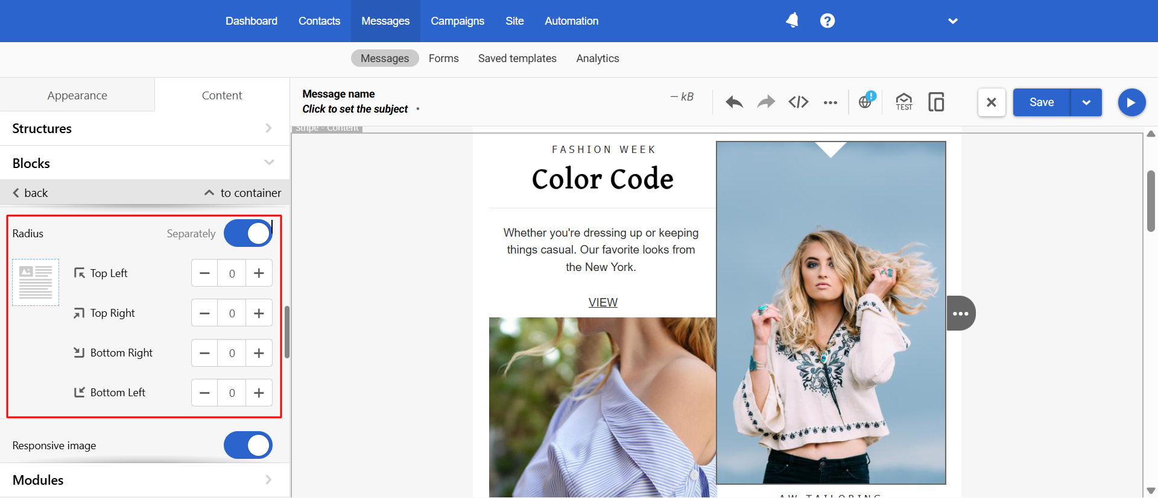Click the FASHION WEEK text
Image resolution: width=1158 pixels, height=498 pixels.
coord(604,149)
